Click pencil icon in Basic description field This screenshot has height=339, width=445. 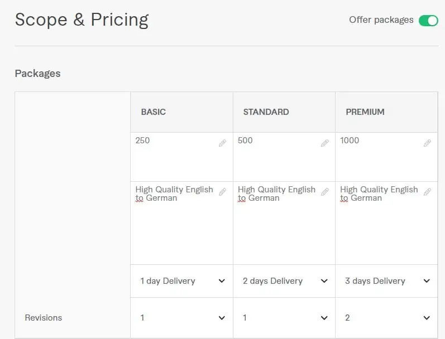[x=222, y=192]
